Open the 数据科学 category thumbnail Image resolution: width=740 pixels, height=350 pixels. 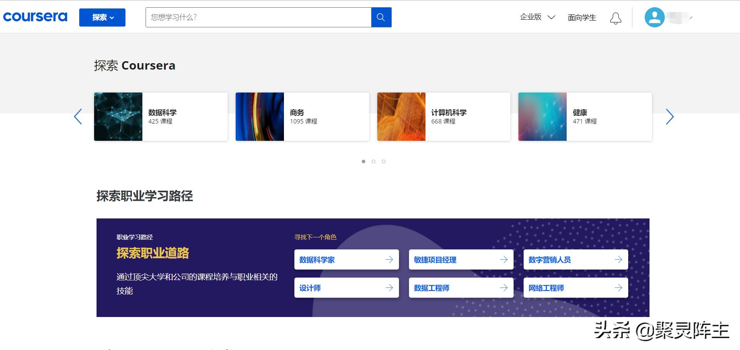(118, 117)
